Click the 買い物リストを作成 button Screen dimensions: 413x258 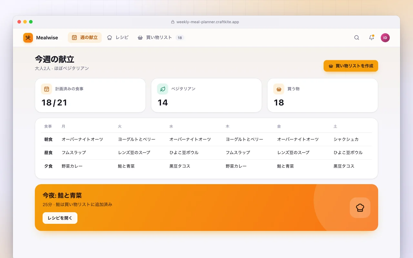(351, 66)
